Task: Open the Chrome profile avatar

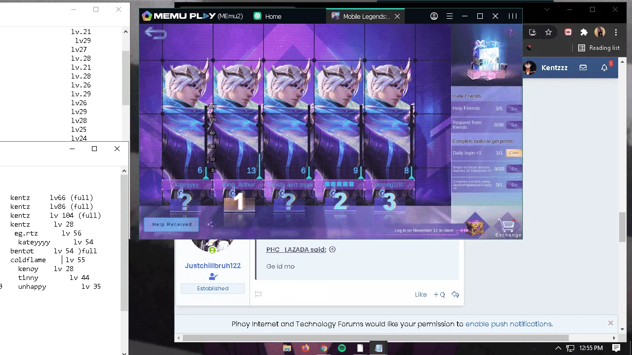Action: 600,32
